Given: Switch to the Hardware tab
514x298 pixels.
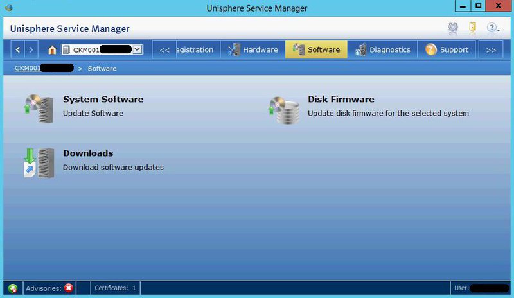Looking at the screenshot, I should (x=253, y=50).
